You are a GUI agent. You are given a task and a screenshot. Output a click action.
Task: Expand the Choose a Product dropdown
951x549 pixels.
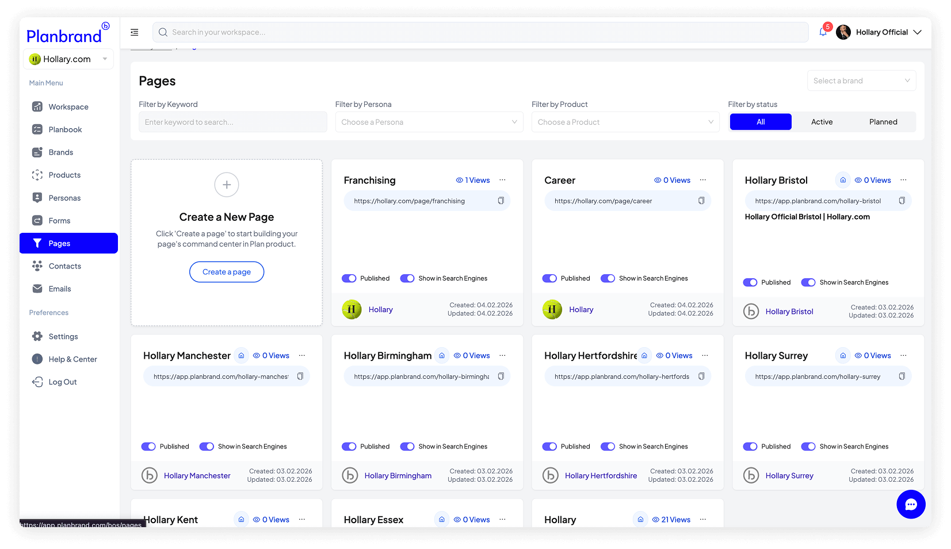point(625,122)
